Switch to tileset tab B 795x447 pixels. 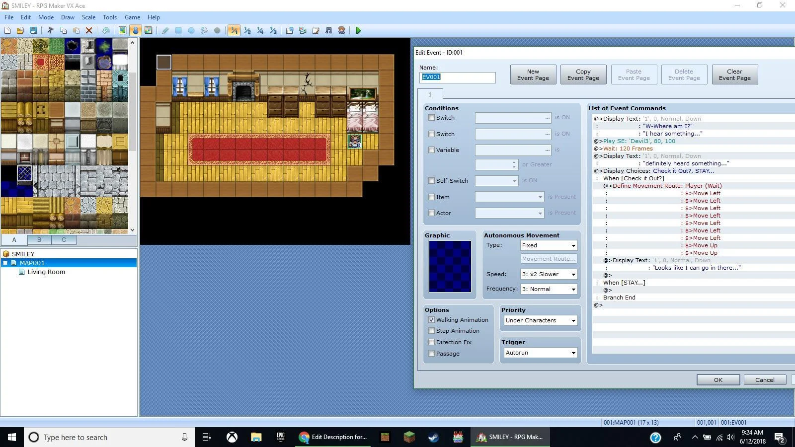(39, 240)
